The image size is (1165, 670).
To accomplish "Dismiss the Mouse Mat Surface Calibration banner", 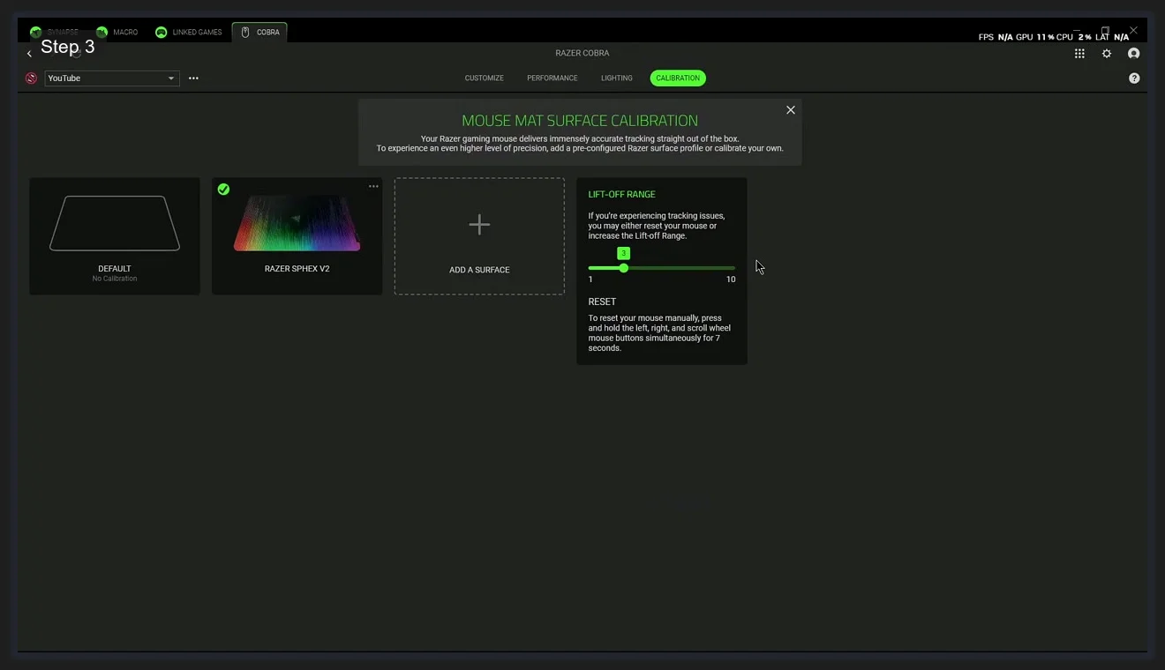I will click(x=790, y=109).
